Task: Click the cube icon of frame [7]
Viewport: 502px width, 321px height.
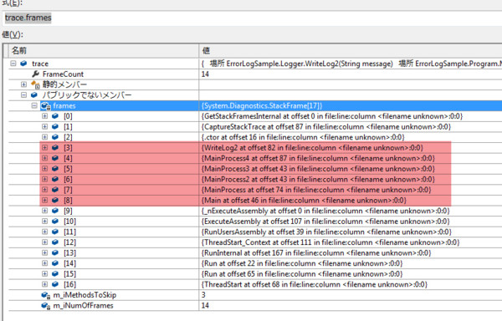Action: pos(55,190)
